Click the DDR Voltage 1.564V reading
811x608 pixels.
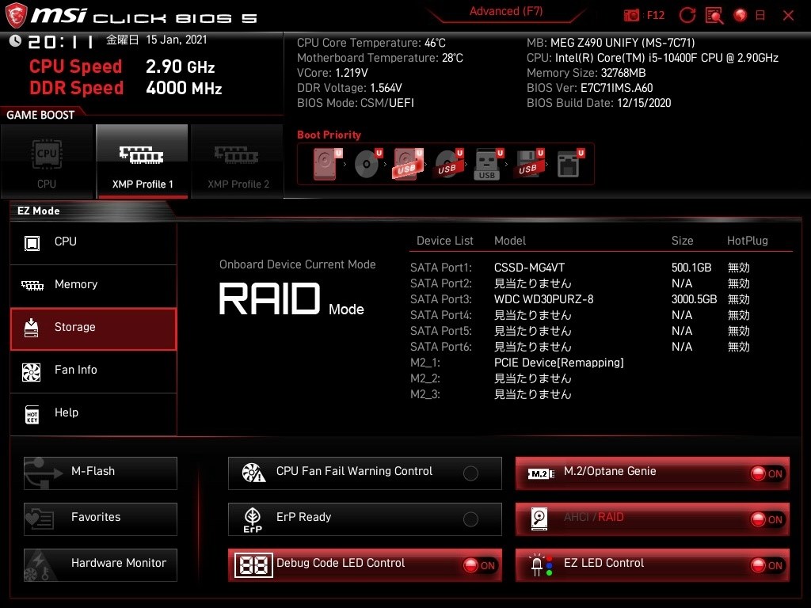349,88
